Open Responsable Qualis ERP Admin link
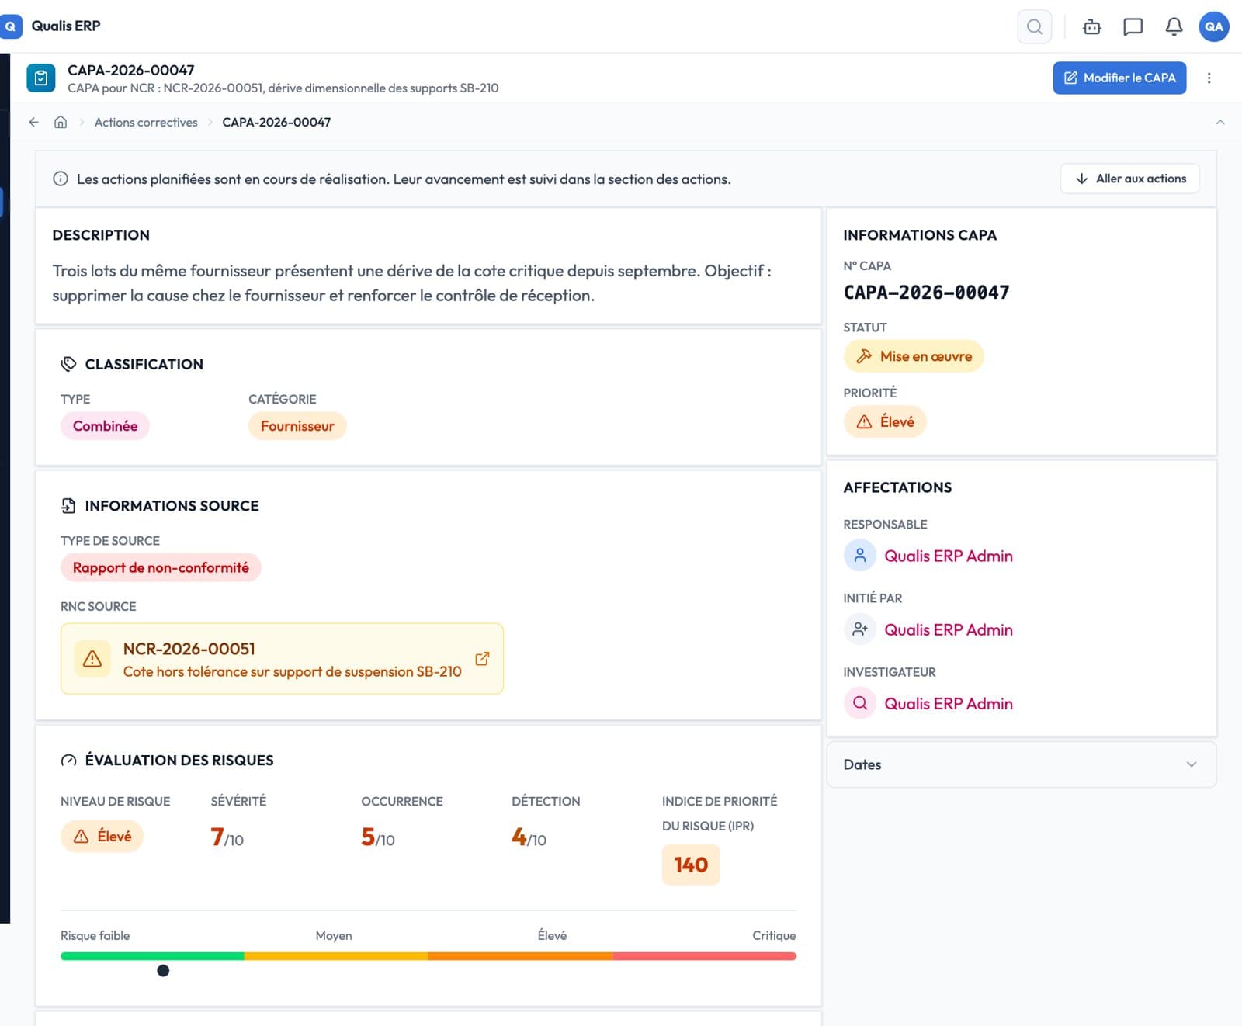The width and height of the screenshot is (1242, 1026). tap(949, 556)
